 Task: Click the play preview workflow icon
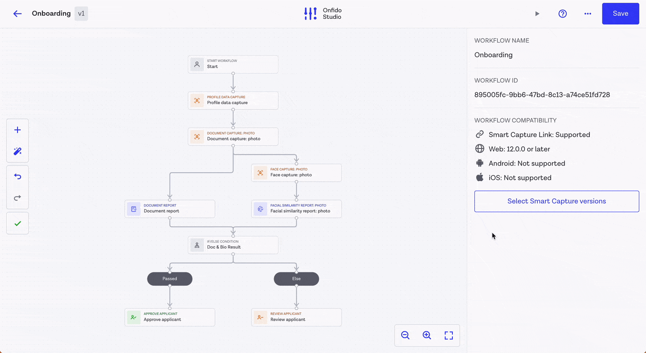tap(537, 13)
